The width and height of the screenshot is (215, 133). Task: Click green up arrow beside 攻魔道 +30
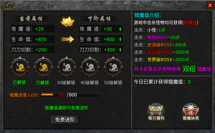(x=120, y=29)
